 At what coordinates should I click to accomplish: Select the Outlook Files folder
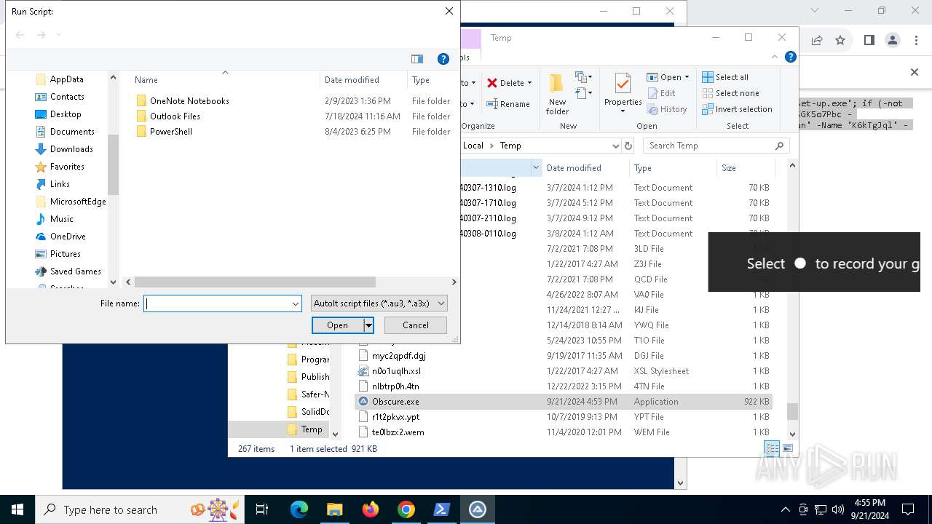(175, 116)
